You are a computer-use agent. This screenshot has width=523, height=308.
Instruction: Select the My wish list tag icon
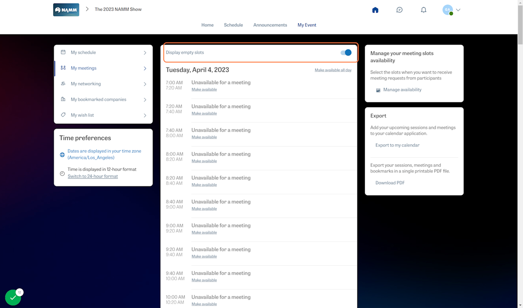62,115
